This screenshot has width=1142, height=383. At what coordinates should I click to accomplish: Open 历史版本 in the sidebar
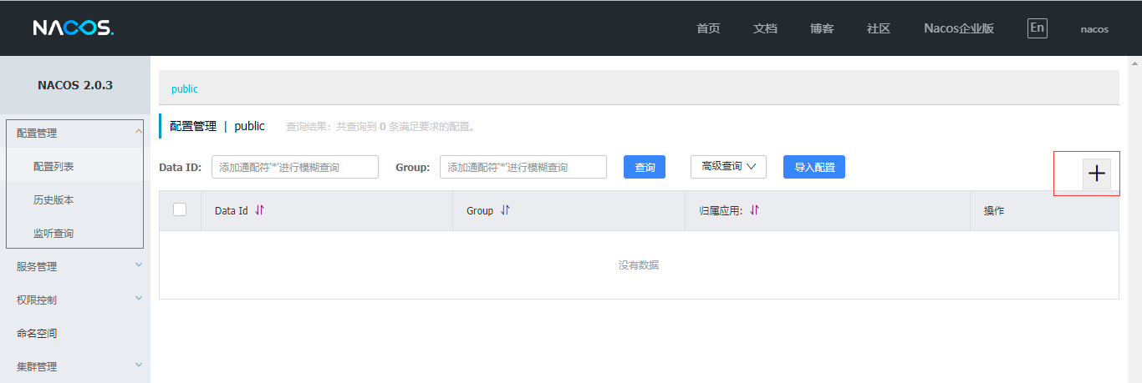tap(54, 200)
